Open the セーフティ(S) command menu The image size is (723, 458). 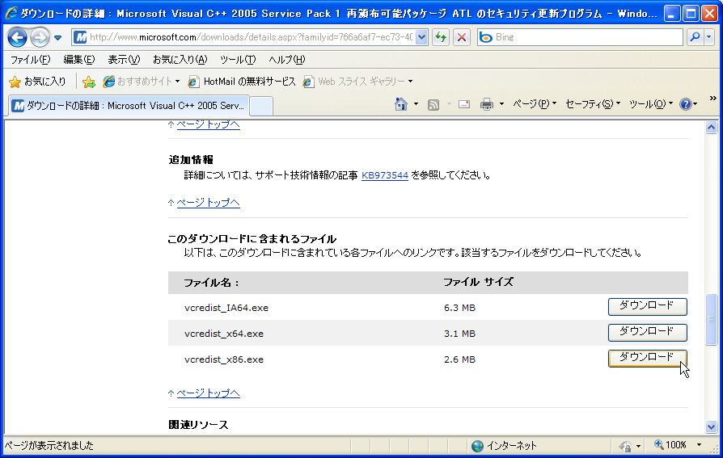coord(593,104)
